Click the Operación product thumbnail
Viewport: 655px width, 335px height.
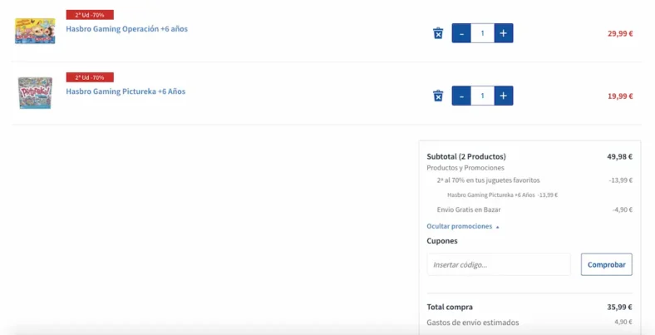pyautogui.click(x=35, y=31)
